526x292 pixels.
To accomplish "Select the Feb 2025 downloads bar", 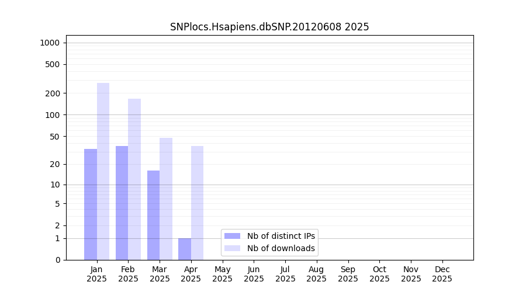I will click(x=134, y=179).
